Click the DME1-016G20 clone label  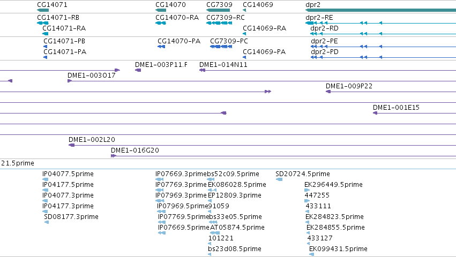[135, 150]
